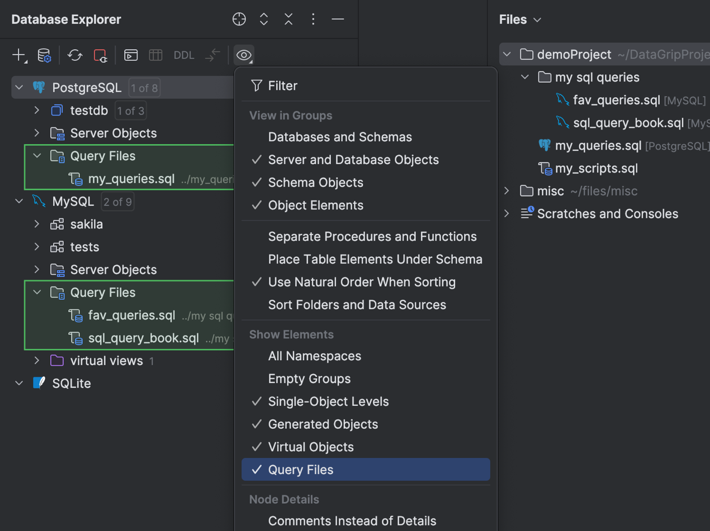Image resolution: width=710 pixels, height=531 pixels.
Task: Click the Expand All icon in title bar
Action: coord(264,18)
